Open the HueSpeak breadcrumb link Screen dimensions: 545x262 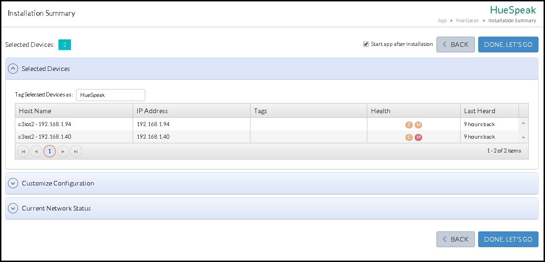[x=467, y=20]
